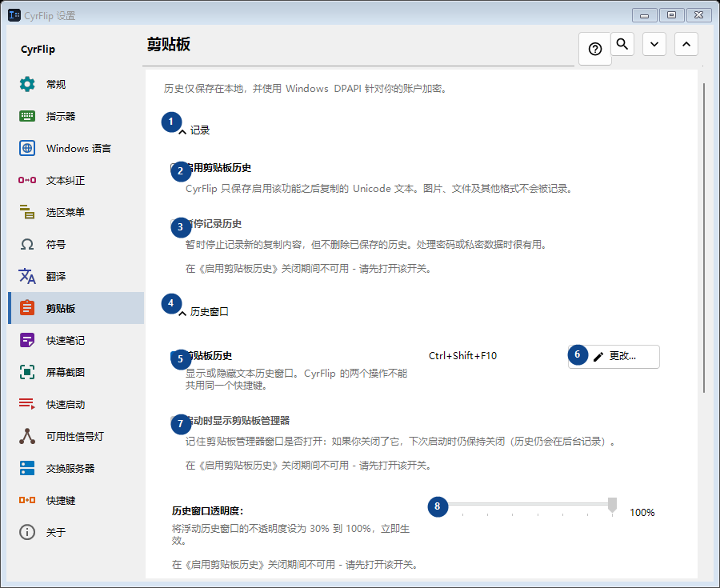The image size is (720, 588).
Task: Open the blue 交换服务器 server icon
Action: pyautogui.click(x=27, y=468)
